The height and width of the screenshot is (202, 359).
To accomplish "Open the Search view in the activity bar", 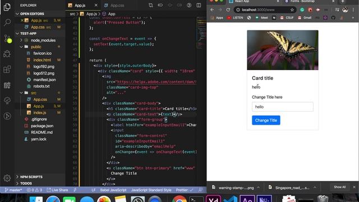I will 7,22.
